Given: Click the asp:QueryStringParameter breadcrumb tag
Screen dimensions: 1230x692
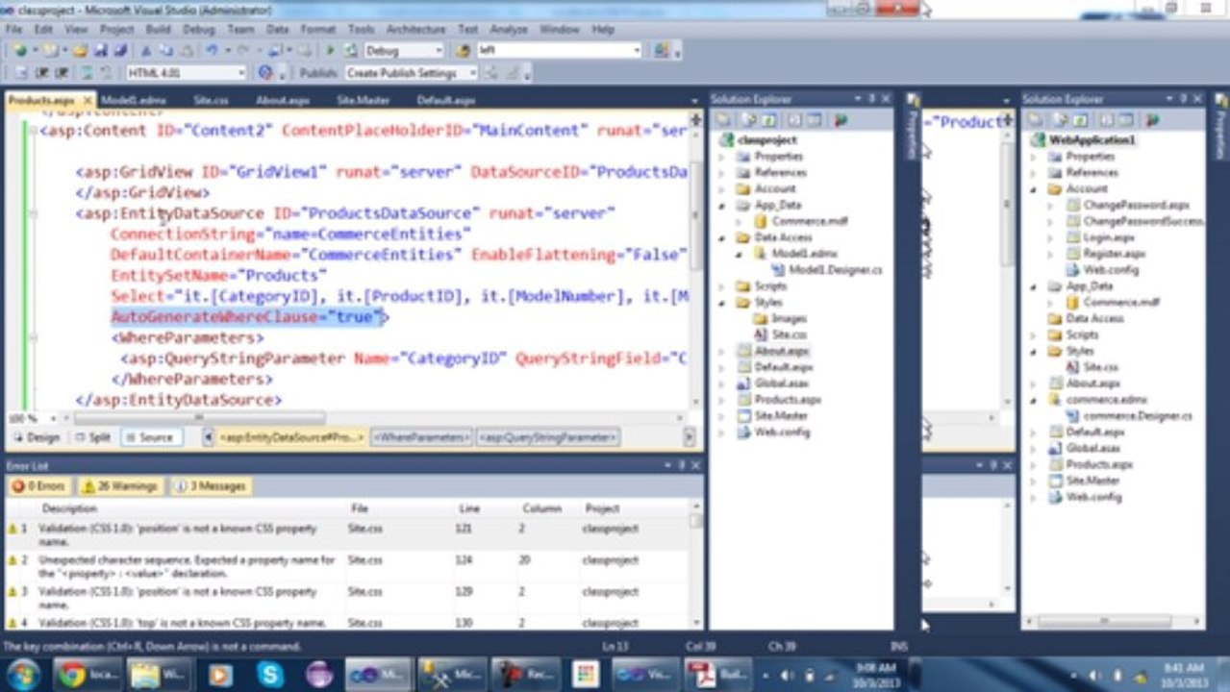Looking at the screenshot, I should pos(548,437).
